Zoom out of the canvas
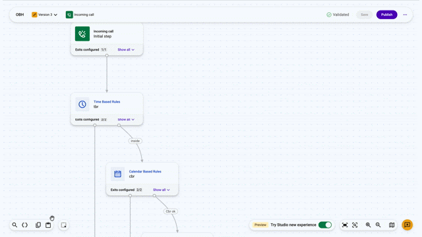The height and width of the screenshot is (237, 422). coord(378,225)
